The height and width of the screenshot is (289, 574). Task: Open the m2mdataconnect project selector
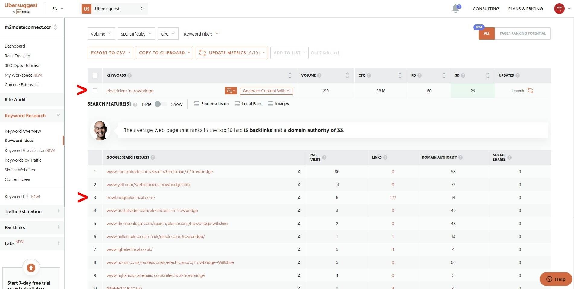pos(31,27)
